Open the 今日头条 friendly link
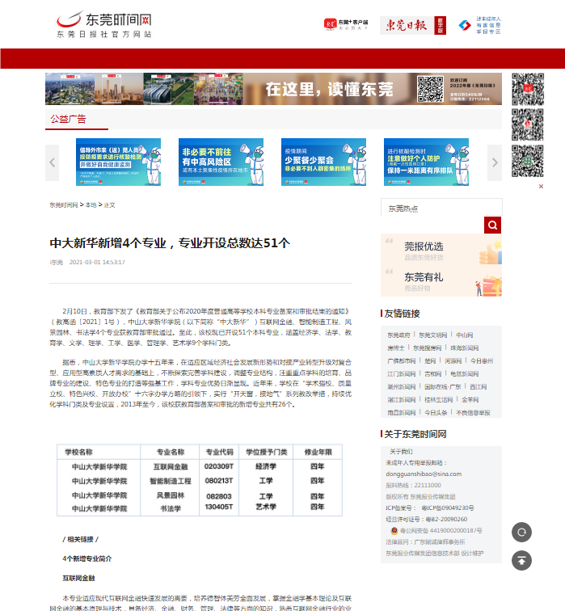The image size is (565, 611). coord(436,412)
